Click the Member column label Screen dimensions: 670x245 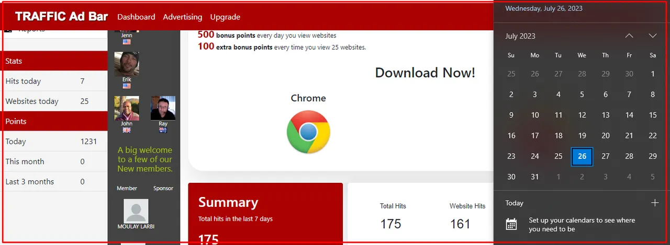[127, 188]
